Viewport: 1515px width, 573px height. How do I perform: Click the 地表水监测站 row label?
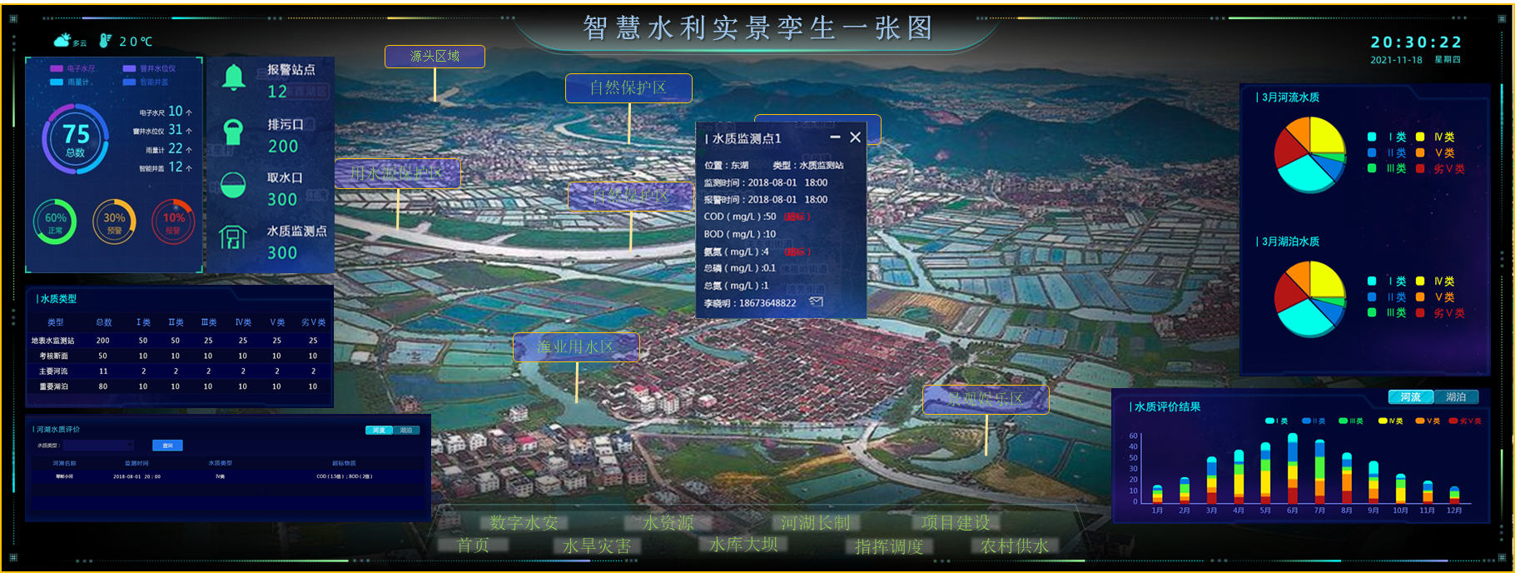coord(53,340)
